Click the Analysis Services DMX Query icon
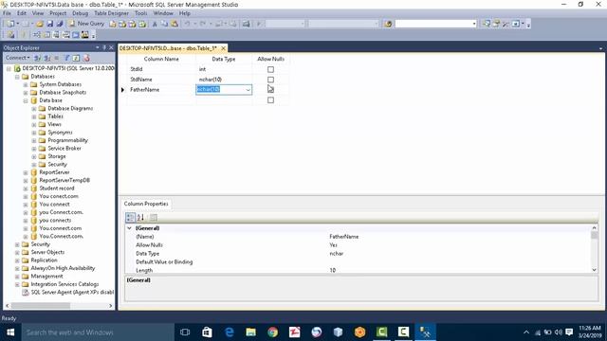 133,24
